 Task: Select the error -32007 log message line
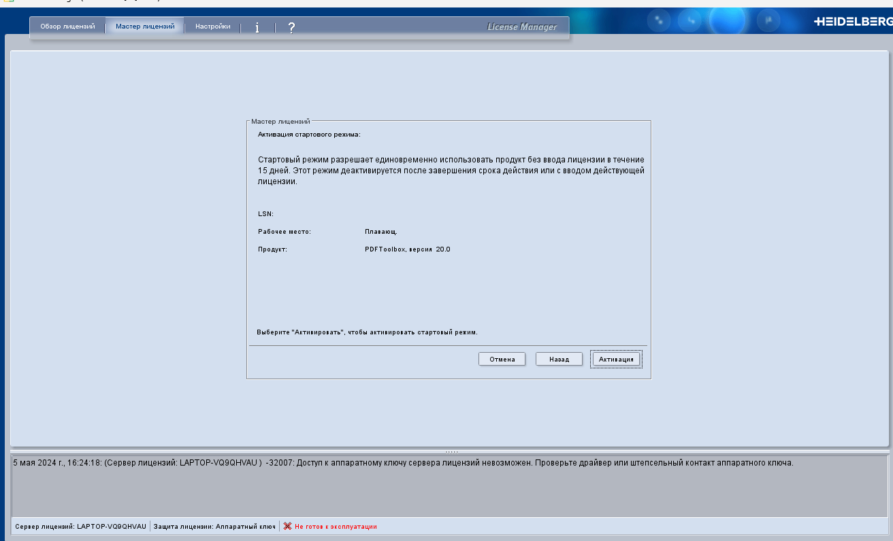coord(403,463)
